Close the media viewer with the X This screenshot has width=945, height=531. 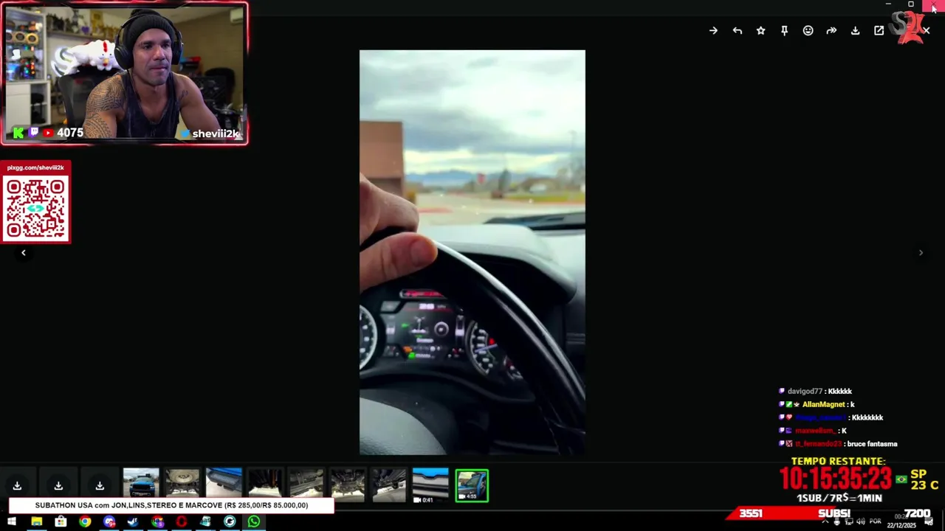tap(926, 31)
